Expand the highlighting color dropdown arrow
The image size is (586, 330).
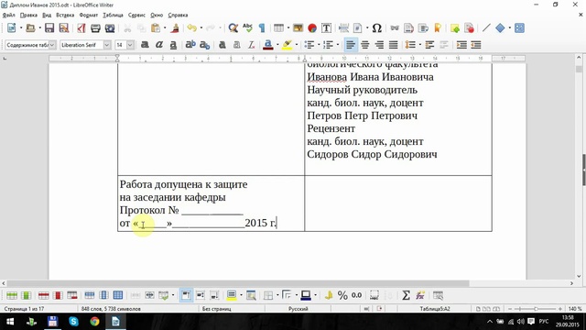pos(297,45)
